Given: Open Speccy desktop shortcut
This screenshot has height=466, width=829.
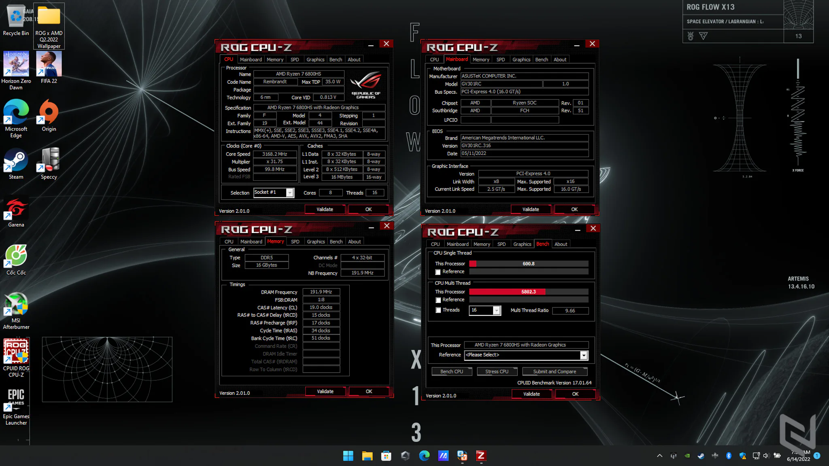Looking at the screenshot, I should point(49,164).
